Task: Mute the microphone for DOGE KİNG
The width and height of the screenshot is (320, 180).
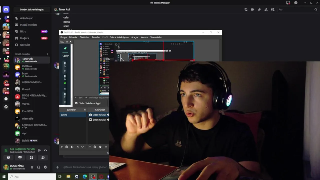Action: click(32, 167)
